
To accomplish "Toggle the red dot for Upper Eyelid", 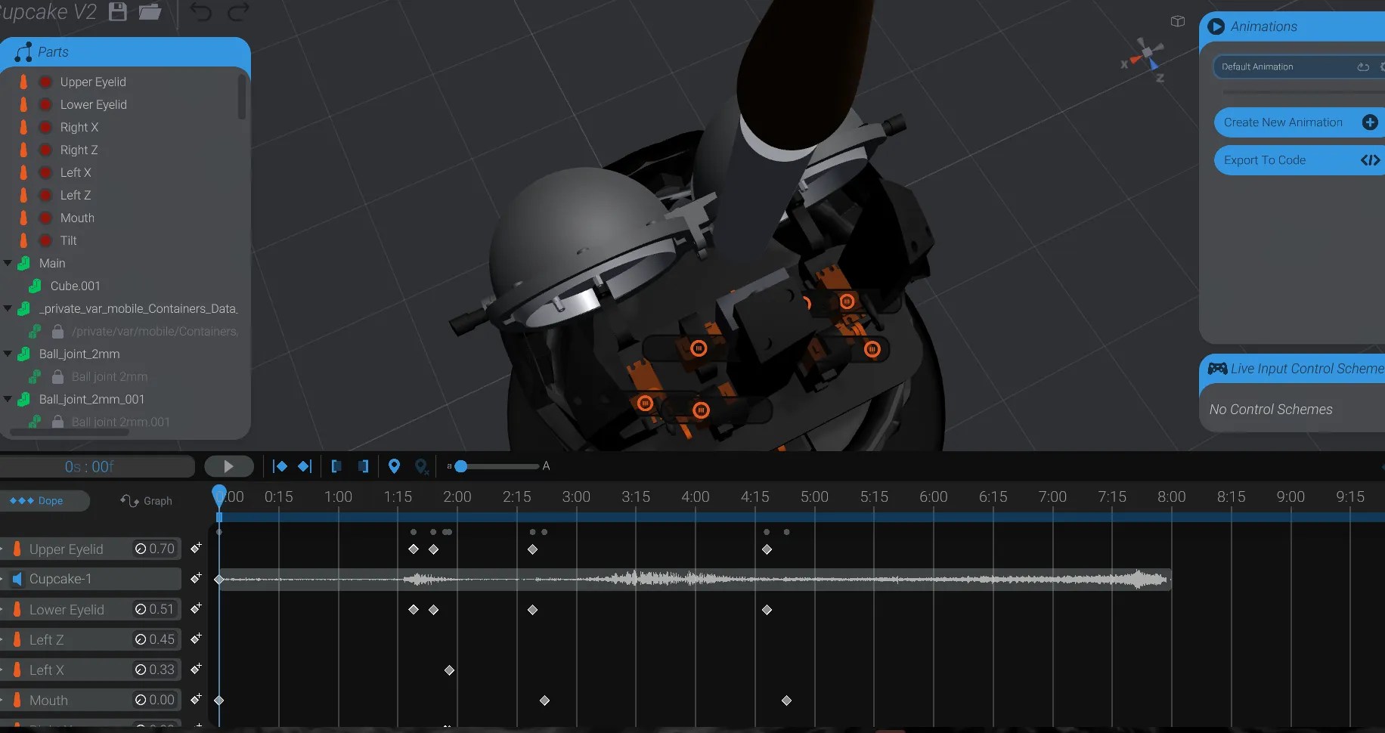I will (45, 82).
